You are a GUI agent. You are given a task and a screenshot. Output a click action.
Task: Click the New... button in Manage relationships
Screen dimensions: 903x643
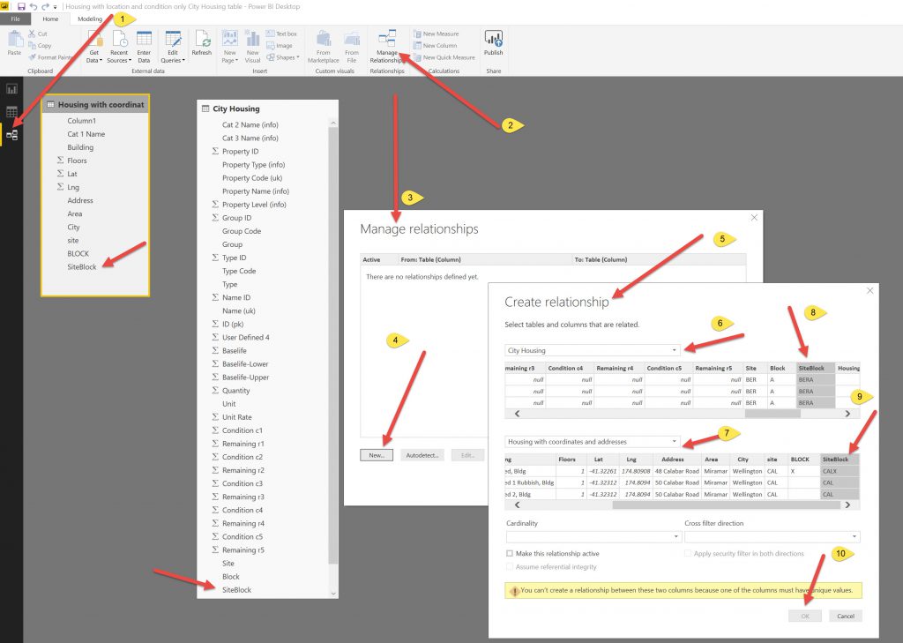[377, 455]
